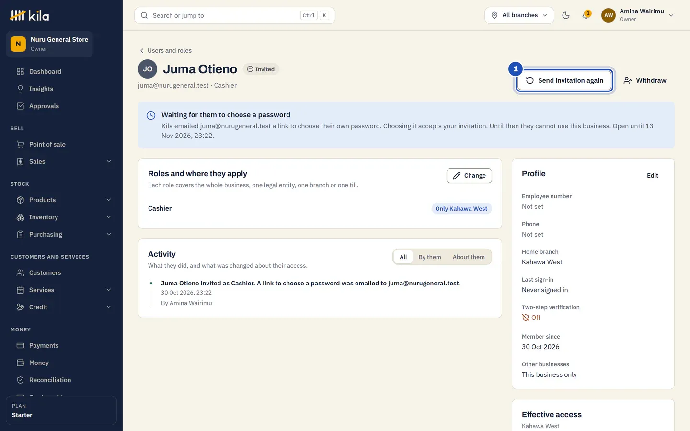The image size is (690, 431).
Task: Click the clock icon in the waiting banner
Action: point(151,115)
